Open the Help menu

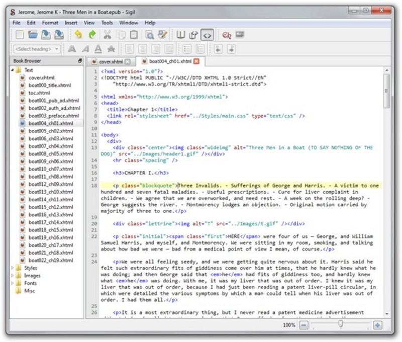(x=150, y=23)
